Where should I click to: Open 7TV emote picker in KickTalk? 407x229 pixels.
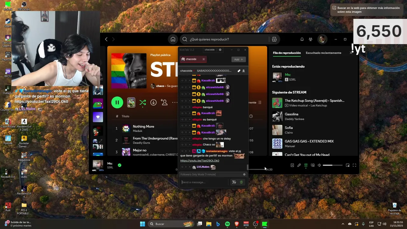pos(234,182)
